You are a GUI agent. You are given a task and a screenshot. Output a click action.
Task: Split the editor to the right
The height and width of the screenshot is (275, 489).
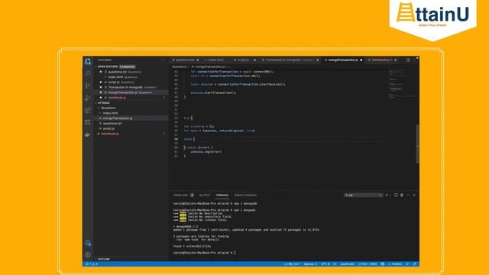pyautogui.click(x=408, y=60)
